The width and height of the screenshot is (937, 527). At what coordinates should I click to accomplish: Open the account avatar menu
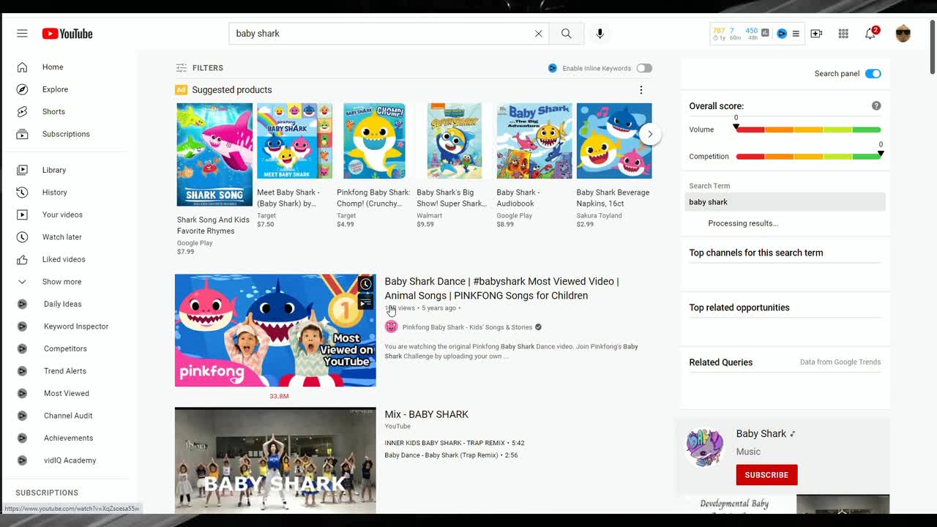pos(903,34)
